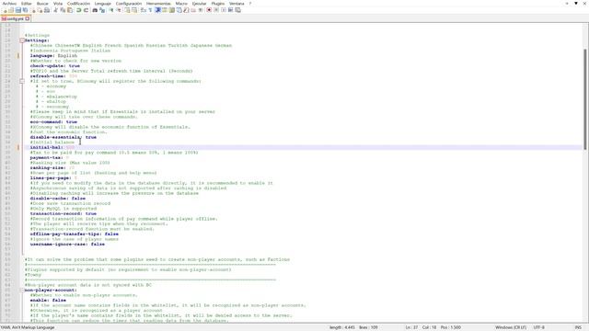Click the Redo toolbar icon
Viewport: 589px width, 331px height.
pyautogui.click(x=86, y=10)
